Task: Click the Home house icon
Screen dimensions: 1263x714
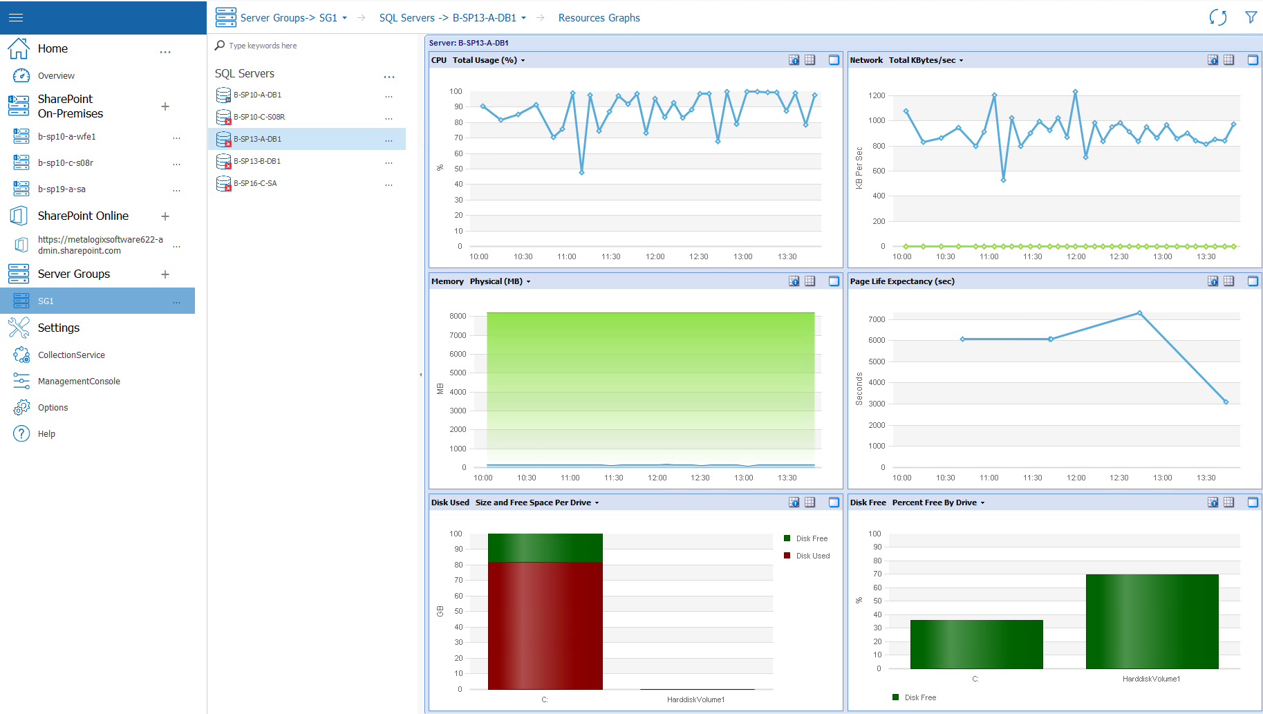Action: point(19,48)
